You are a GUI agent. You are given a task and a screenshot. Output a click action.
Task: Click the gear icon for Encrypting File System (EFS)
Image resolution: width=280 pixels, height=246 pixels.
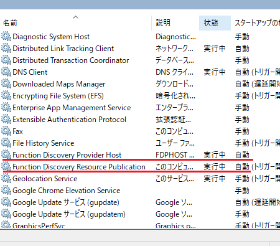(6, 96)
